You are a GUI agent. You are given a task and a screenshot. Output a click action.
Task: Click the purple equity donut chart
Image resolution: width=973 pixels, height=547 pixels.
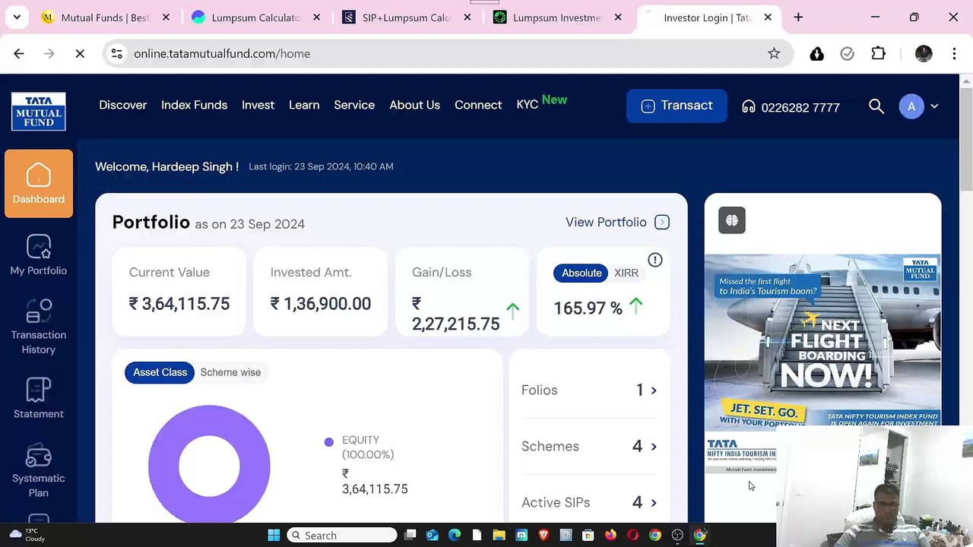(x=209, y=464)
